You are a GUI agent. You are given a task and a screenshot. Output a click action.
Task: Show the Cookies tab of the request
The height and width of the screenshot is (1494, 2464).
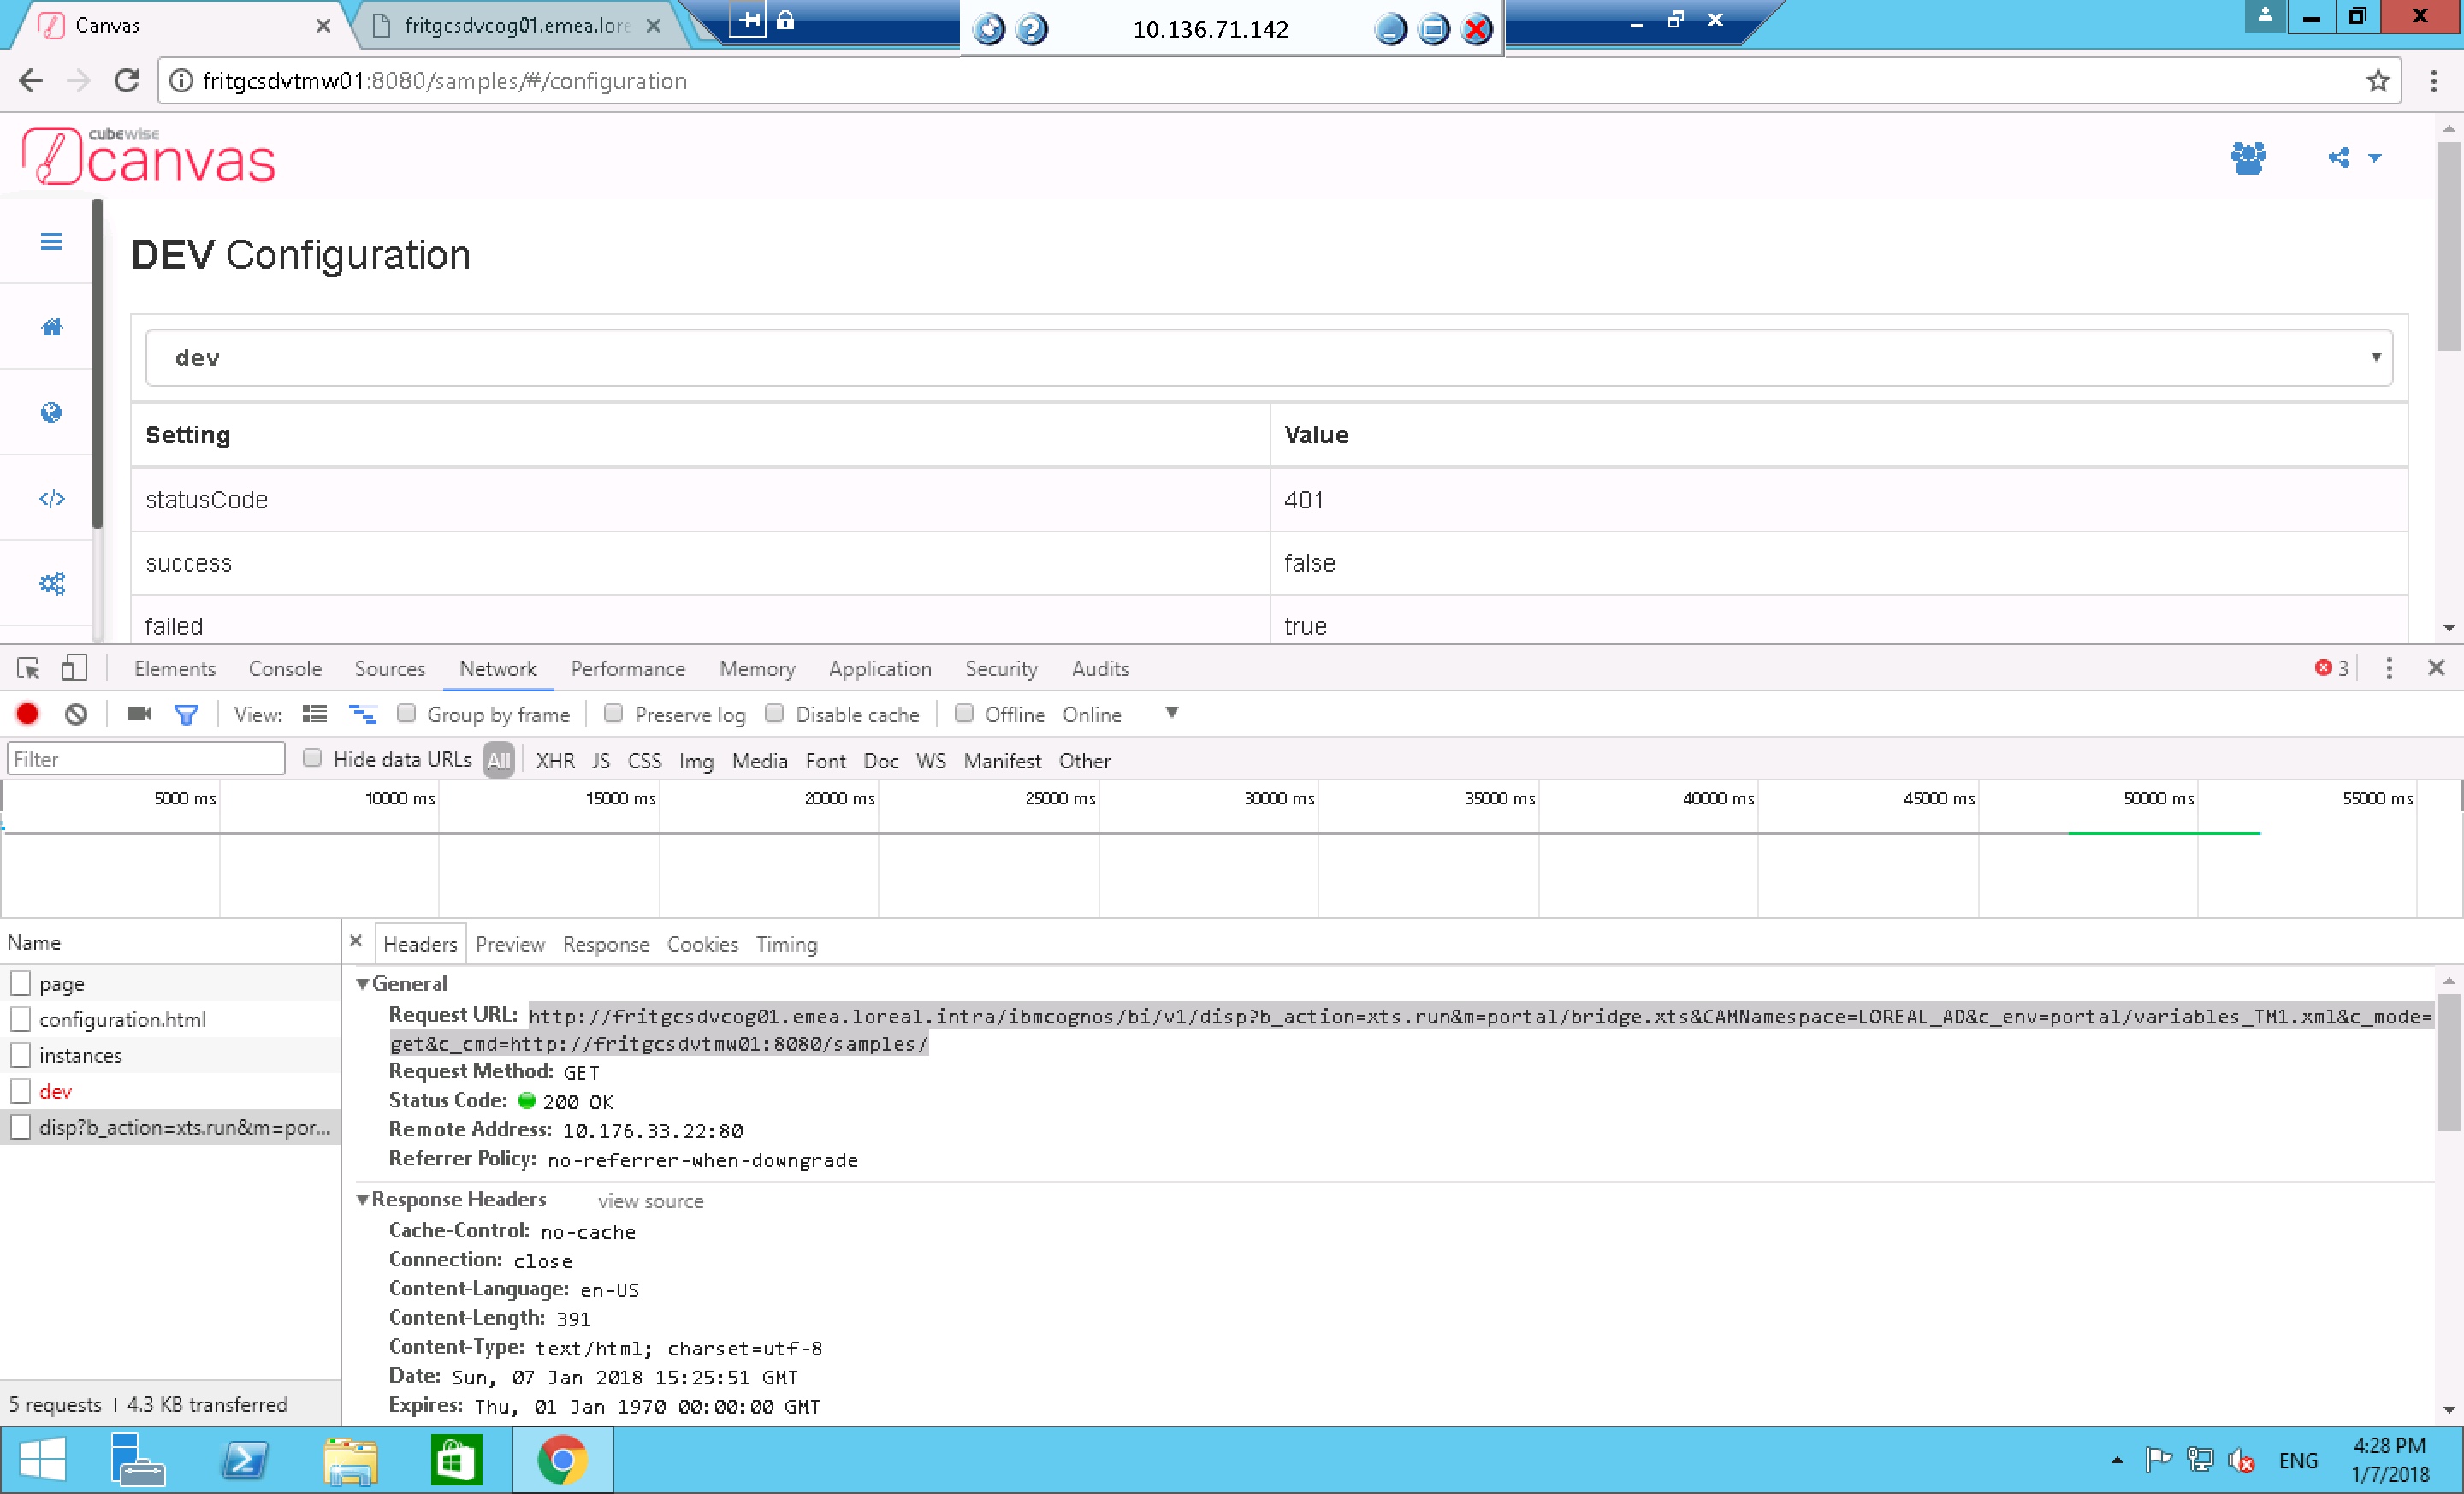coord(703,944)
